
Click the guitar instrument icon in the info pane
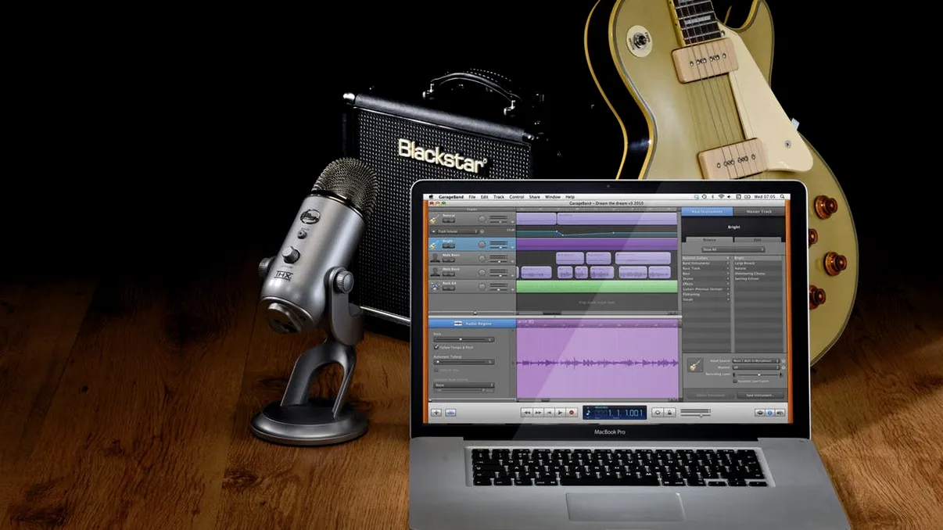point(694,365)
